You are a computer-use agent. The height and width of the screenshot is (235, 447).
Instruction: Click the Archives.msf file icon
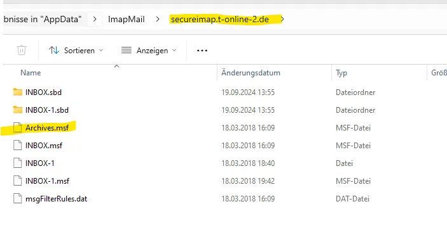click(17, 127)
